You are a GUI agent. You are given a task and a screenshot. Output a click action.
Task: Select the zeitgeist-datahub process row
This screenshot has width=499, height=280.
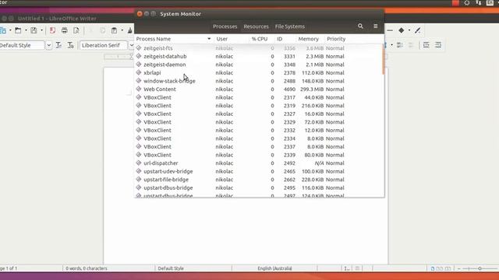[x=258, y=56]
